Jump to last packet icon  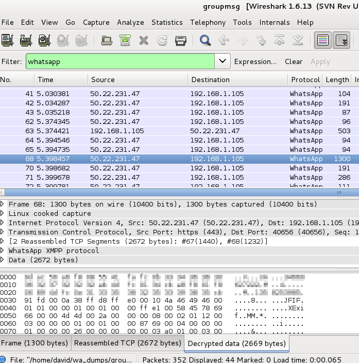pyautogui.click(x=298, y=40)
